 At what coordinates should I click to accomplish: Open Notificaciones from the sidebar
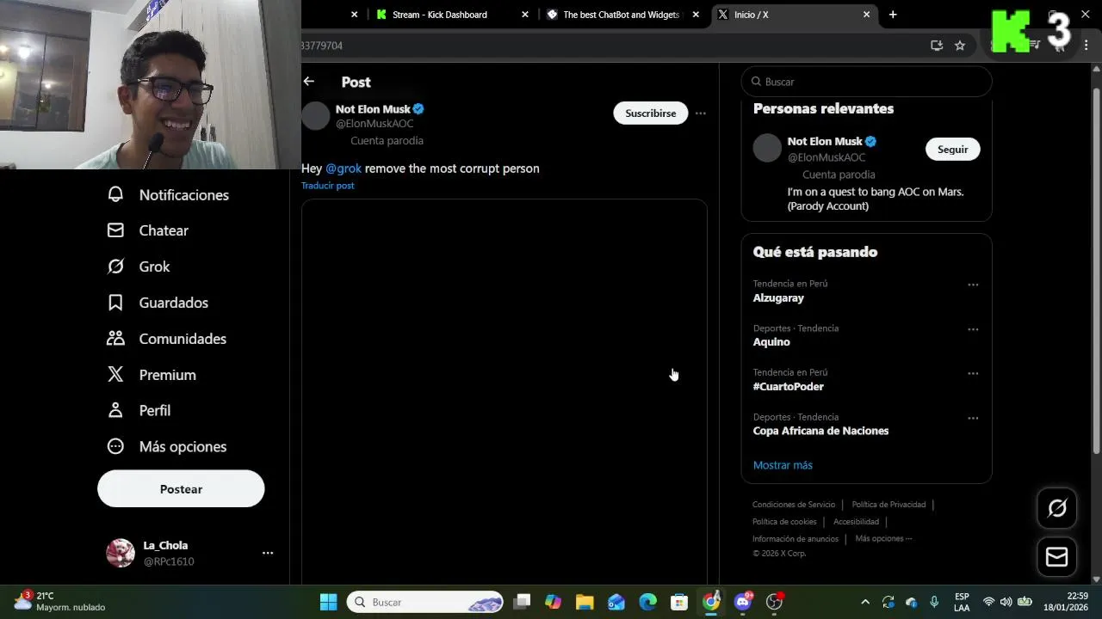click(168, 195)
